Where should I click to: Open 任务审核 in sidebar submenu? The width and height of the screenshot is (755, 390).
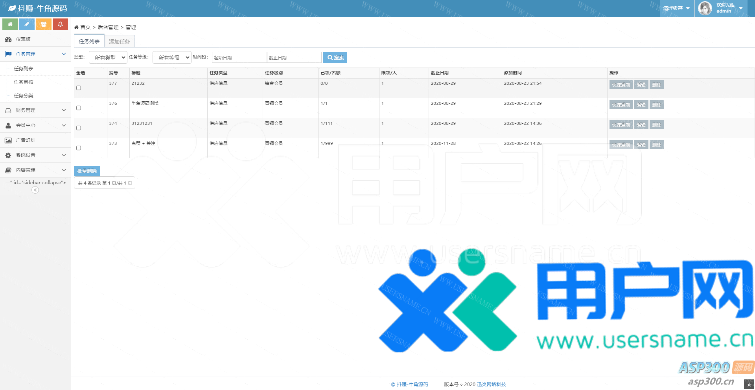tap(24, 82)
